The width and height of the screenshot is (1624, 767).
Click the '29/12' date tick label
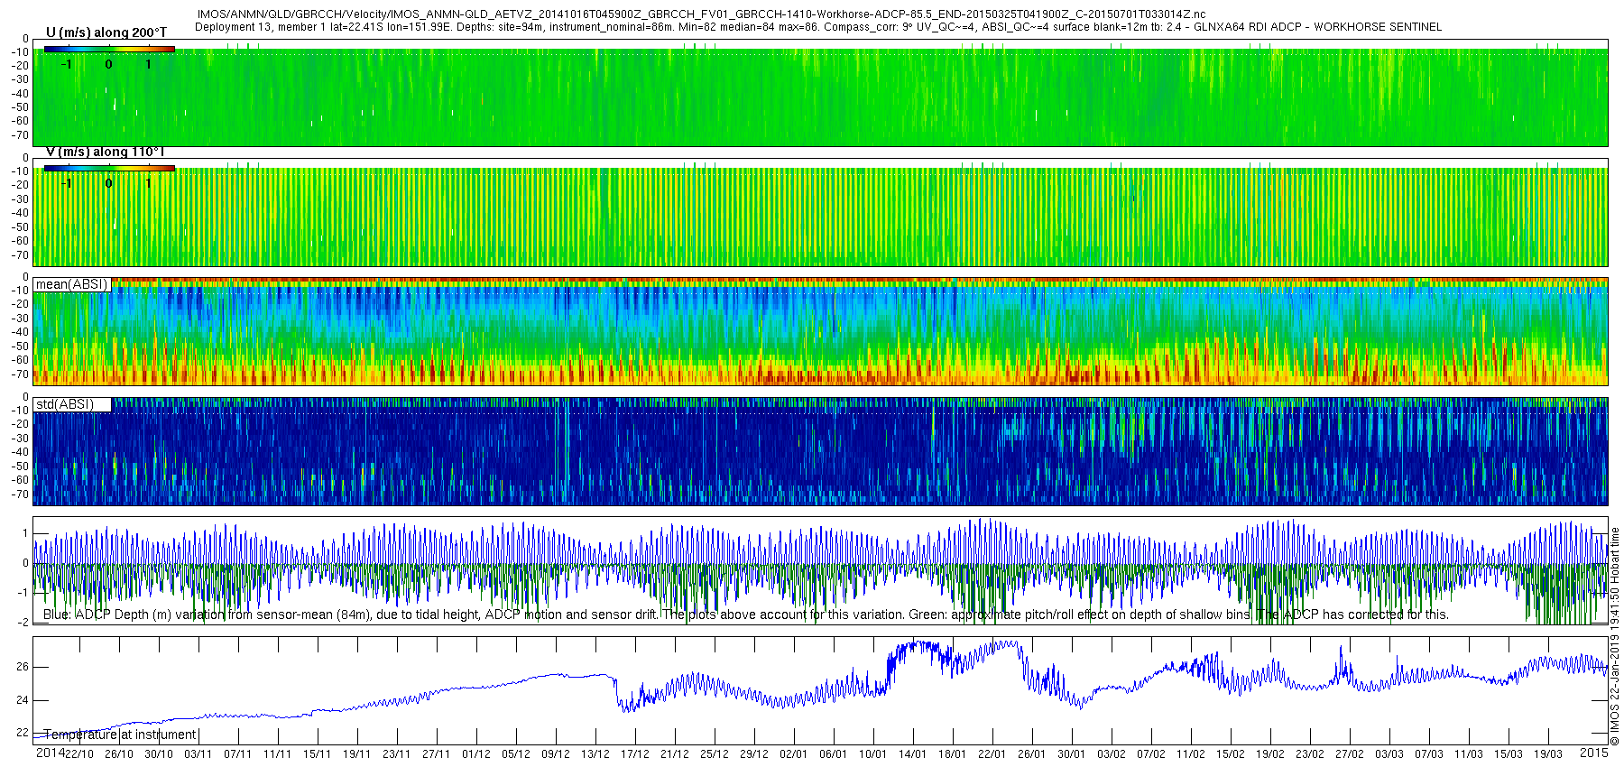click(754, 754)
